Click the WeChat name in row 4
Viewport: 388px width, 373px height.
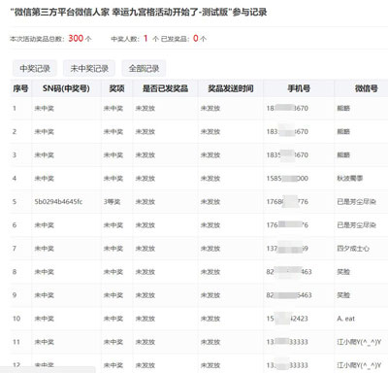click(350, 179)
